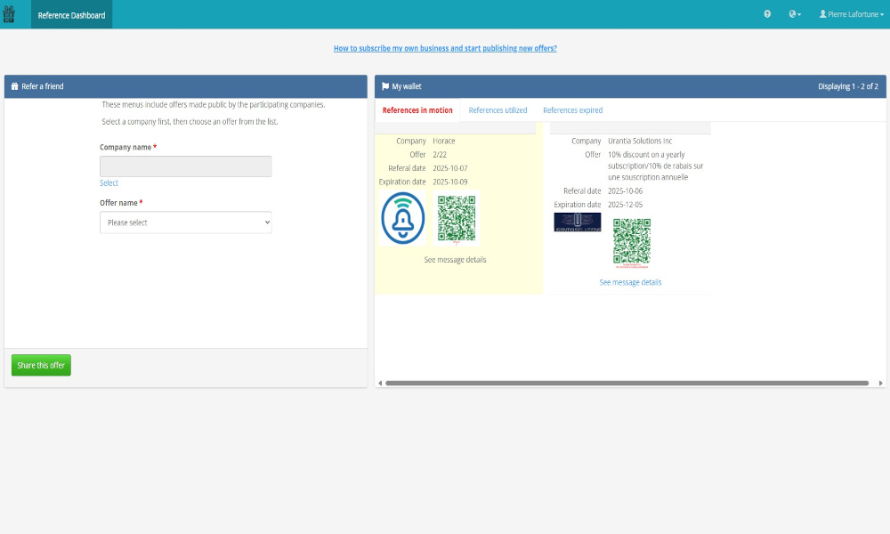Open the Reference Dashboard menu item
The image size is (890, 534).
click(71, 15)
